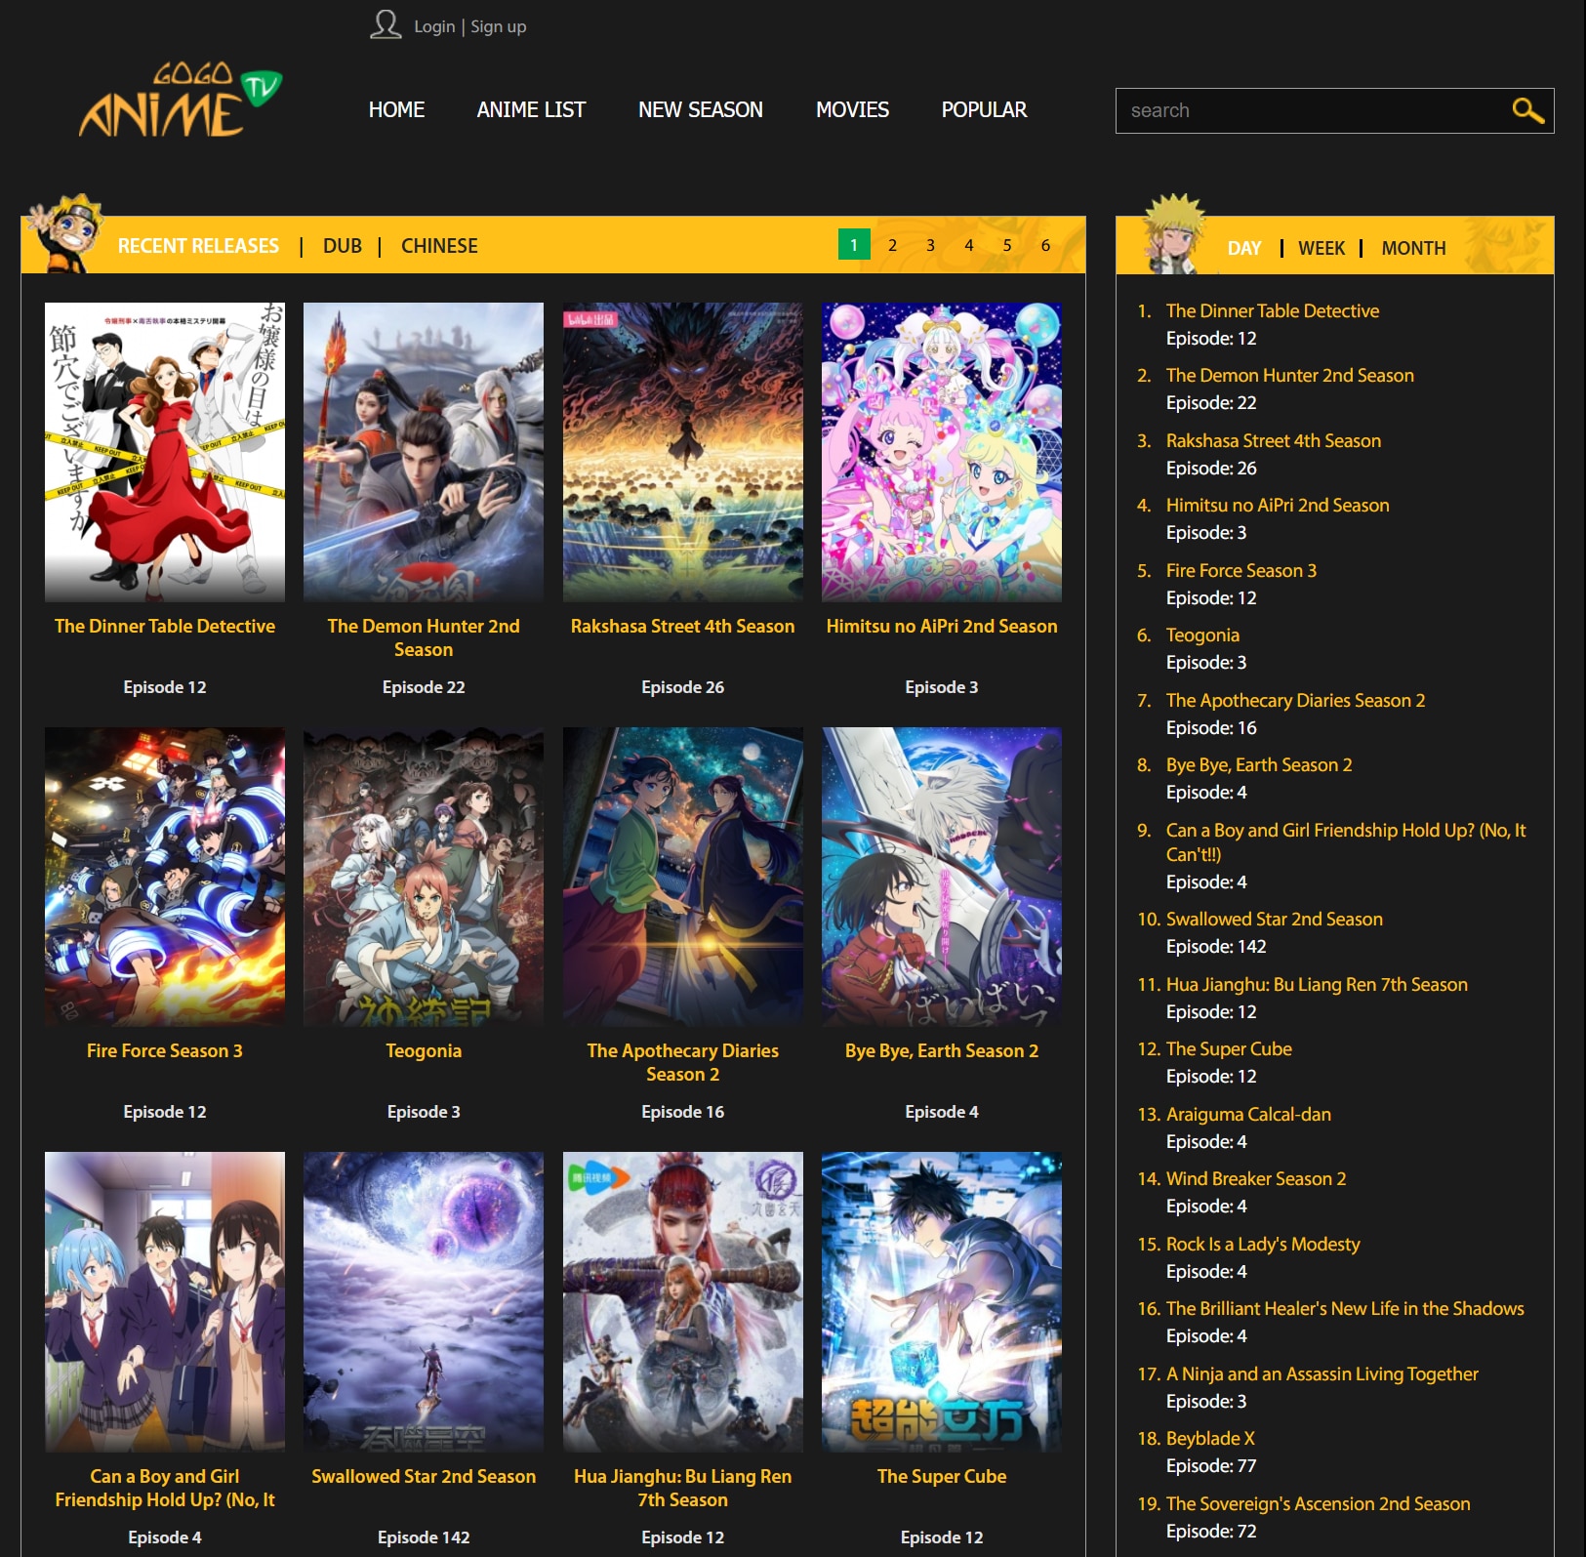Click the user profile icon beside Login
The width and height of the screenshot is (1586, 1557).
tap(386, 25)
